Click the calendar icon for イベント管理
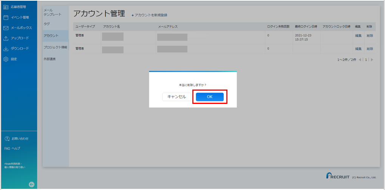The width and height of the screenshot is (385, 190). point(6,17)
